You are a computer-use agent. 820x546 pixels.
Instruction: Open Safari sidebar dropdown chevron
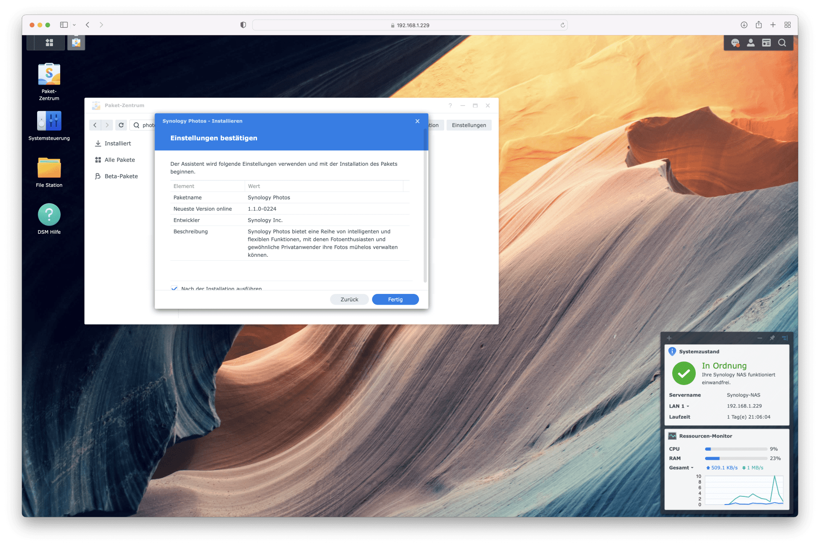[x=74, y=25]
